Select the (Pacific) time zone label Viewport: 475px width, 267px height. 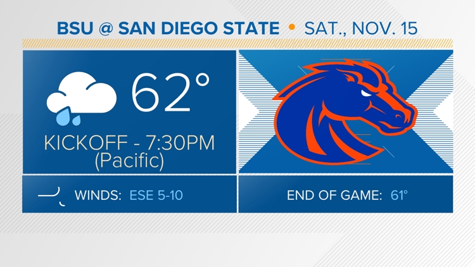click(x=129, y=161)
